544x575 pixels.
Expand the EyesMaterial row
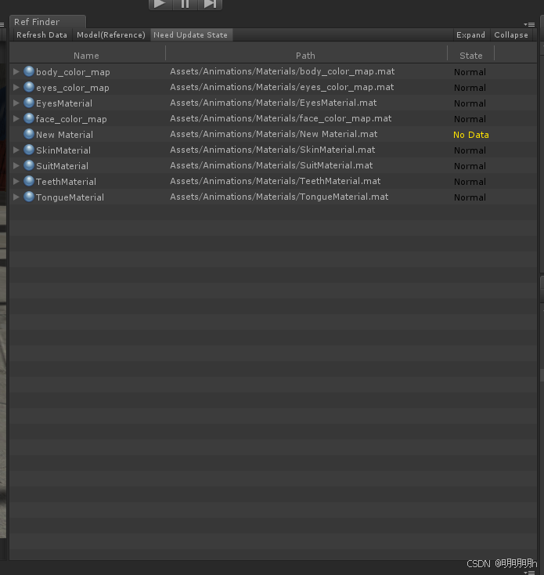coord(16,103)
